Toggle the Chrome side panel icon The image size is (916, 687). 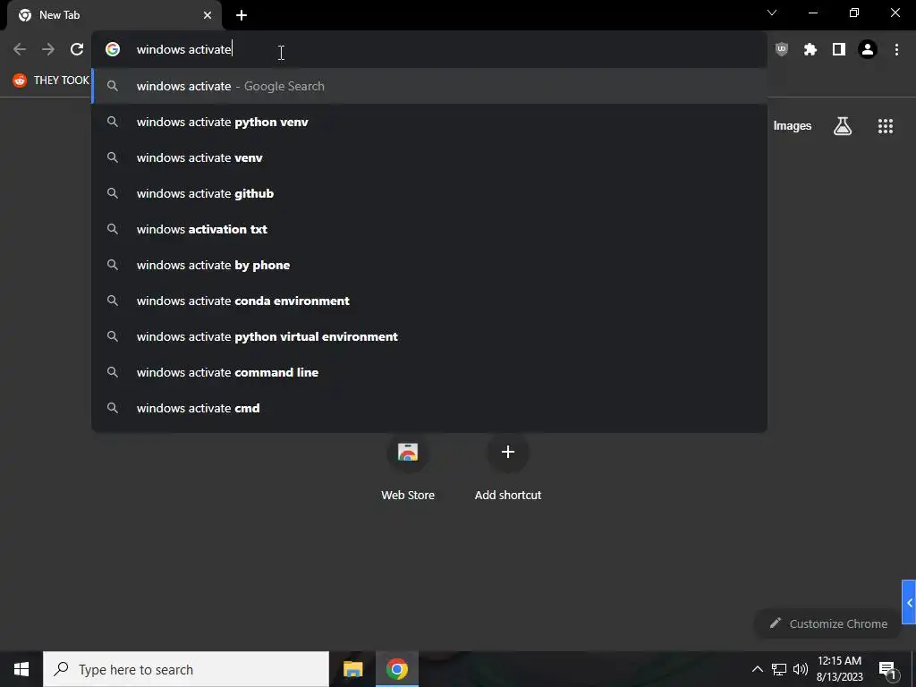(839, 50)
